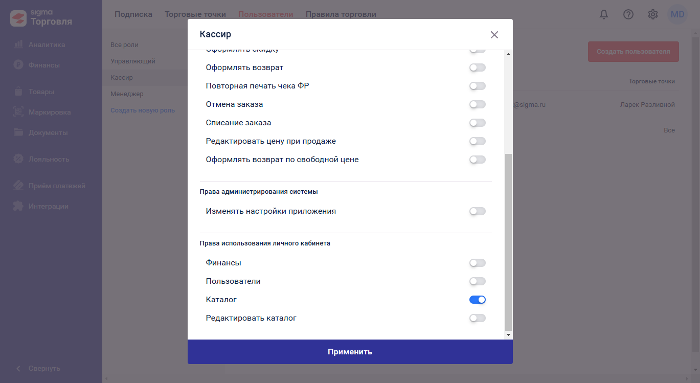The width and height of the screenshot is (700, 383).
Task: Open settings gear icon in header
Action: [653, 14]
